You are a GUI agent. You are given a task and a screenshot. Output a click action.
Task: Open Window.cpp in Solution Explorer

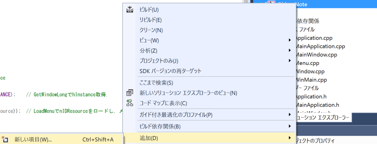[x=310, y=72]
